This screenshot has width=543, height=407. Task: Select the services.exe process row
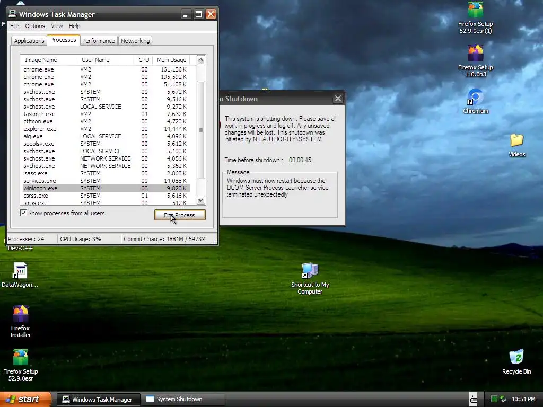(x=106, y=181)
